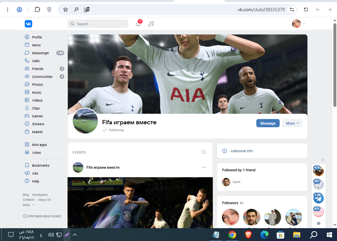Expand the footer More links dropdown
This screenshot has width=337, height=241.
(28, 205)
